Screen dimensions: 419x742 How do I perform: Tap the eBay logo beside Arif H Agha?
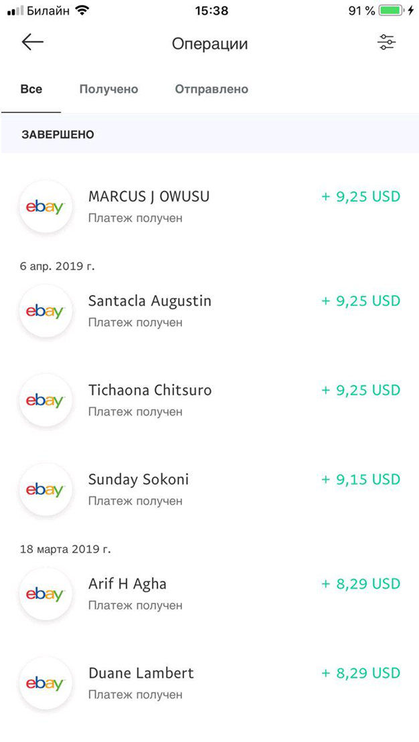[x=46, y=593]
